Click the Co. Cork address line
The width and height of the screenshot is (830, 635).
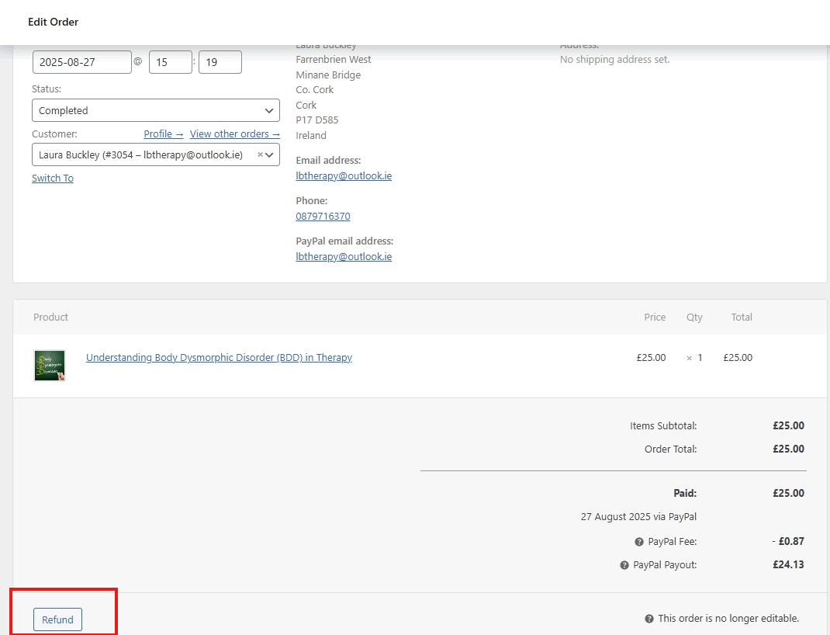click(314, 89)
